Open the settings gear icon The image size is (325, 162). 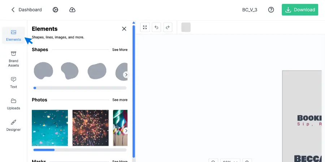pos(55,10)
